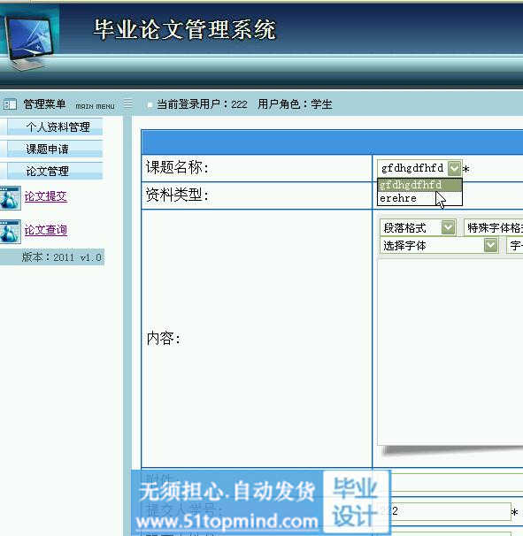Screen dimensions: 523x536
Task: Open the 段落格式 dropdown
Action: tap(418, 227)
